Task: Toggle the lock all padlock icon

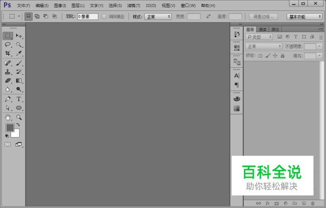Action: click(x=282, y=56)
